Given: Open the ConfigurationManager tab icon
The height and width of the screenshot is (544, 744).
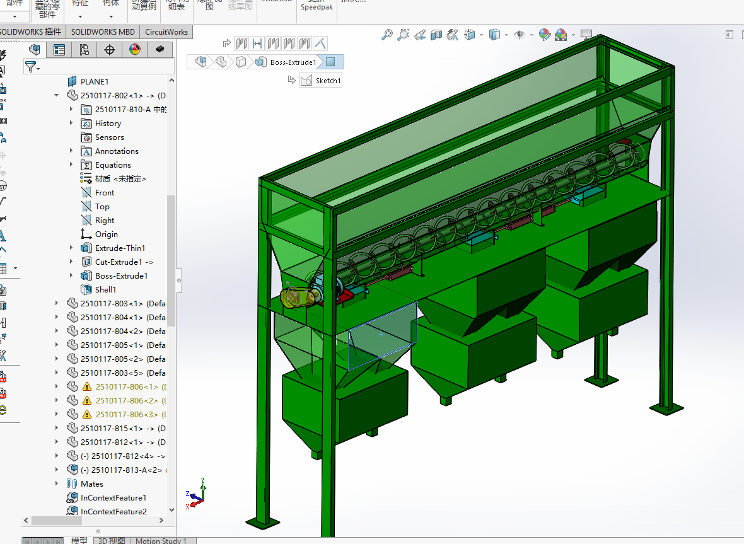Looking at the screenshot, I should [84, 50].
